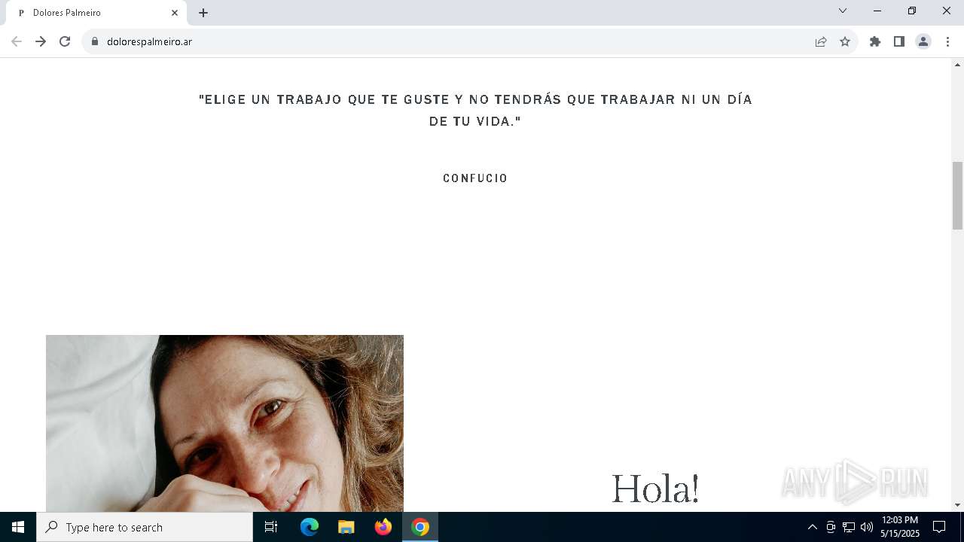Bookmark this tab with the star
Viewport: 964px width, 542px height.
click(x=845, y=41)
